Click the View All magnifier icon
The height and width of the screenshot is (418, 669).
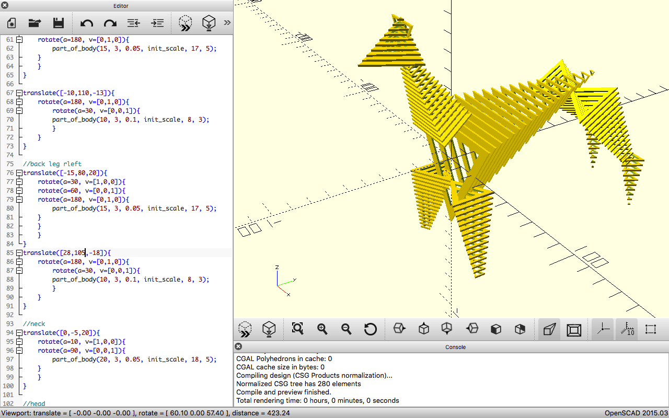[297, 329]
